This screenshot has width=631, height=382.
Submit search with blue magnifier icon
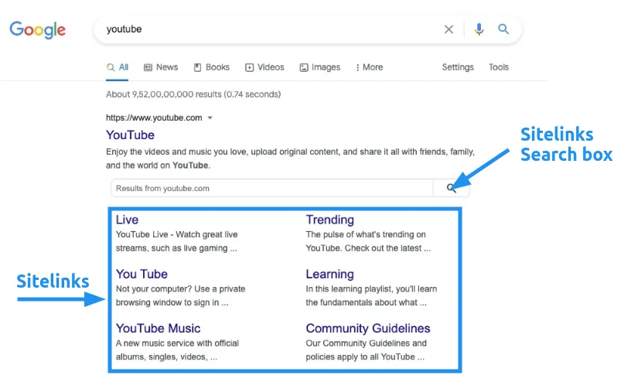click(x=503, y=29)
